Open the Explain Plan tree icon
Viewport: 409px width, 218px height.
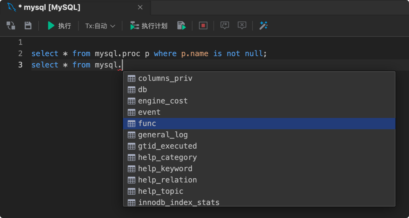click(134, 25)
